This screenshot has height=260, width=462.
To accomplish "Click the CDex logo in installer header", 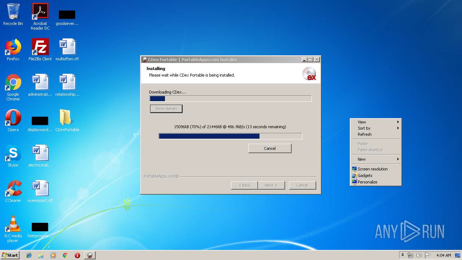I will point(309,74).
